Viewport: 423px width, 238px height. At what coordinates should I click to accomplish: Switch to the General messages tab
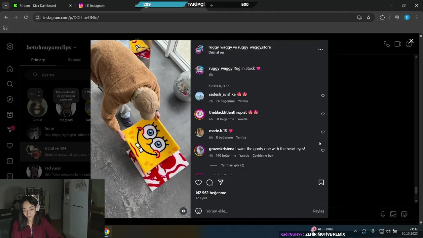(74, 60)
